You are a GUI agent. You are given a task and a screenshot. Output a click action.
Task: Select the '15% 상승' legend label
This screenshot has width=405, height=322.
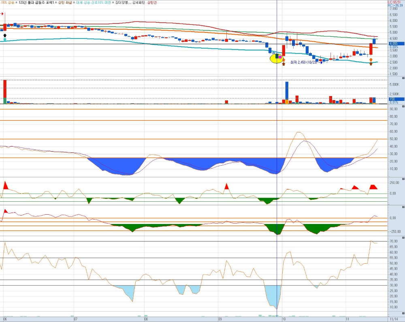(x=7, y=2)
